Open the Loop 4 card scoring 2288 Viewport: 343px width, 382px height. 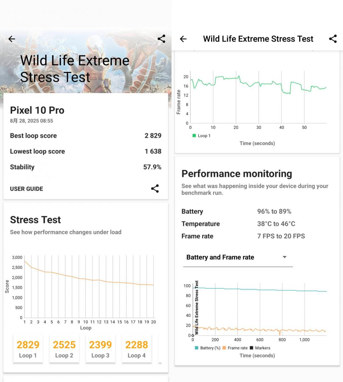point(137,349)
